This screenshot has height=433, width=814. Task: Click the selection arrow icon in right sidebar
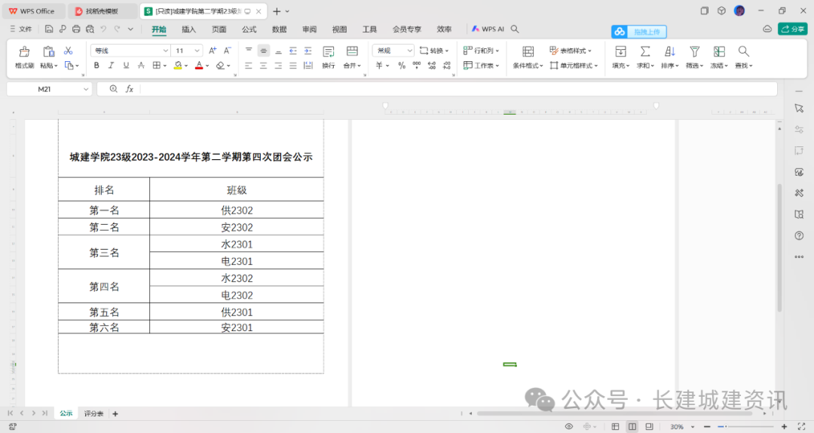[799, 108]
